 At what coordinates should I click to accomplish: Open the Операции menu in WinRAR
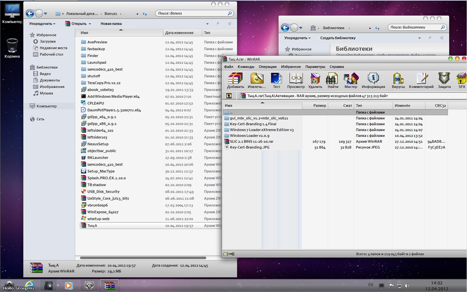pyautogui.click(x=267, y=67)
